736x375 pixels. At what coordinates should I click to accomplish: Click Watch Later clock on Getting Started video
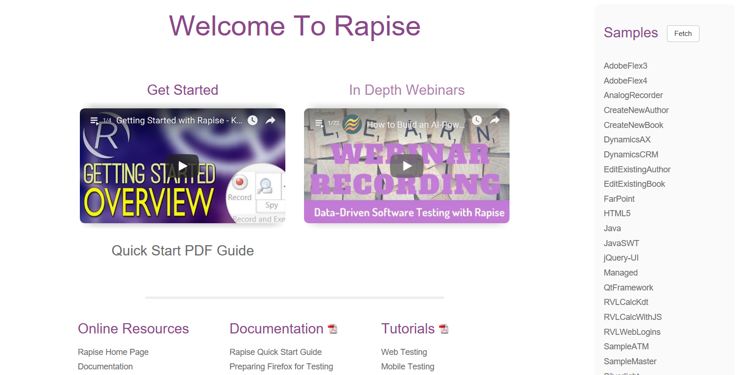(x=253, y=120)
